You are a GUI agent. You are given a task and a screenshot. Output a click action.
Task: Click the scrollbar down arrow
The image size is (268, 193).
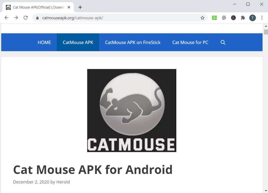click(x=266, y=190)
